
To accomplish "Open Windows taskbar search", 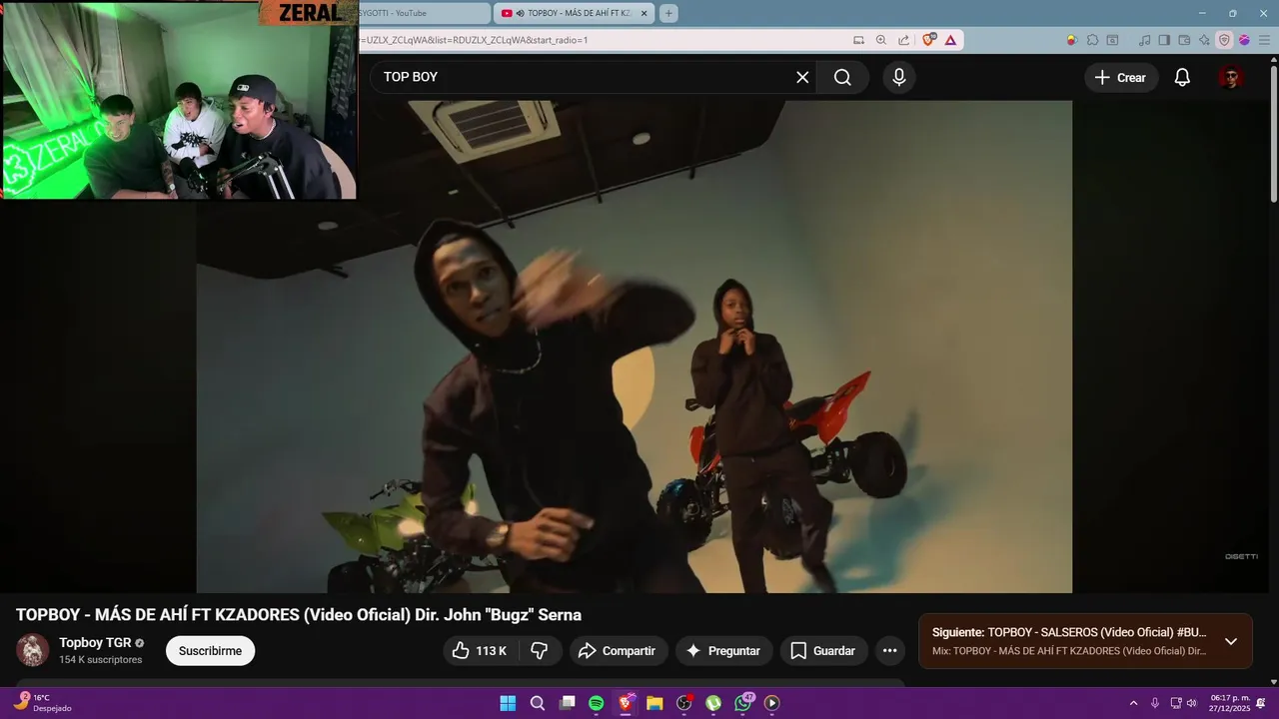I will tap(538, 703).
